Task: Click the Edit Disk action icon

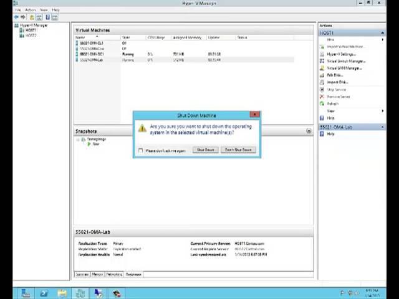Action: pyautogui.click(x=322, y=75)
